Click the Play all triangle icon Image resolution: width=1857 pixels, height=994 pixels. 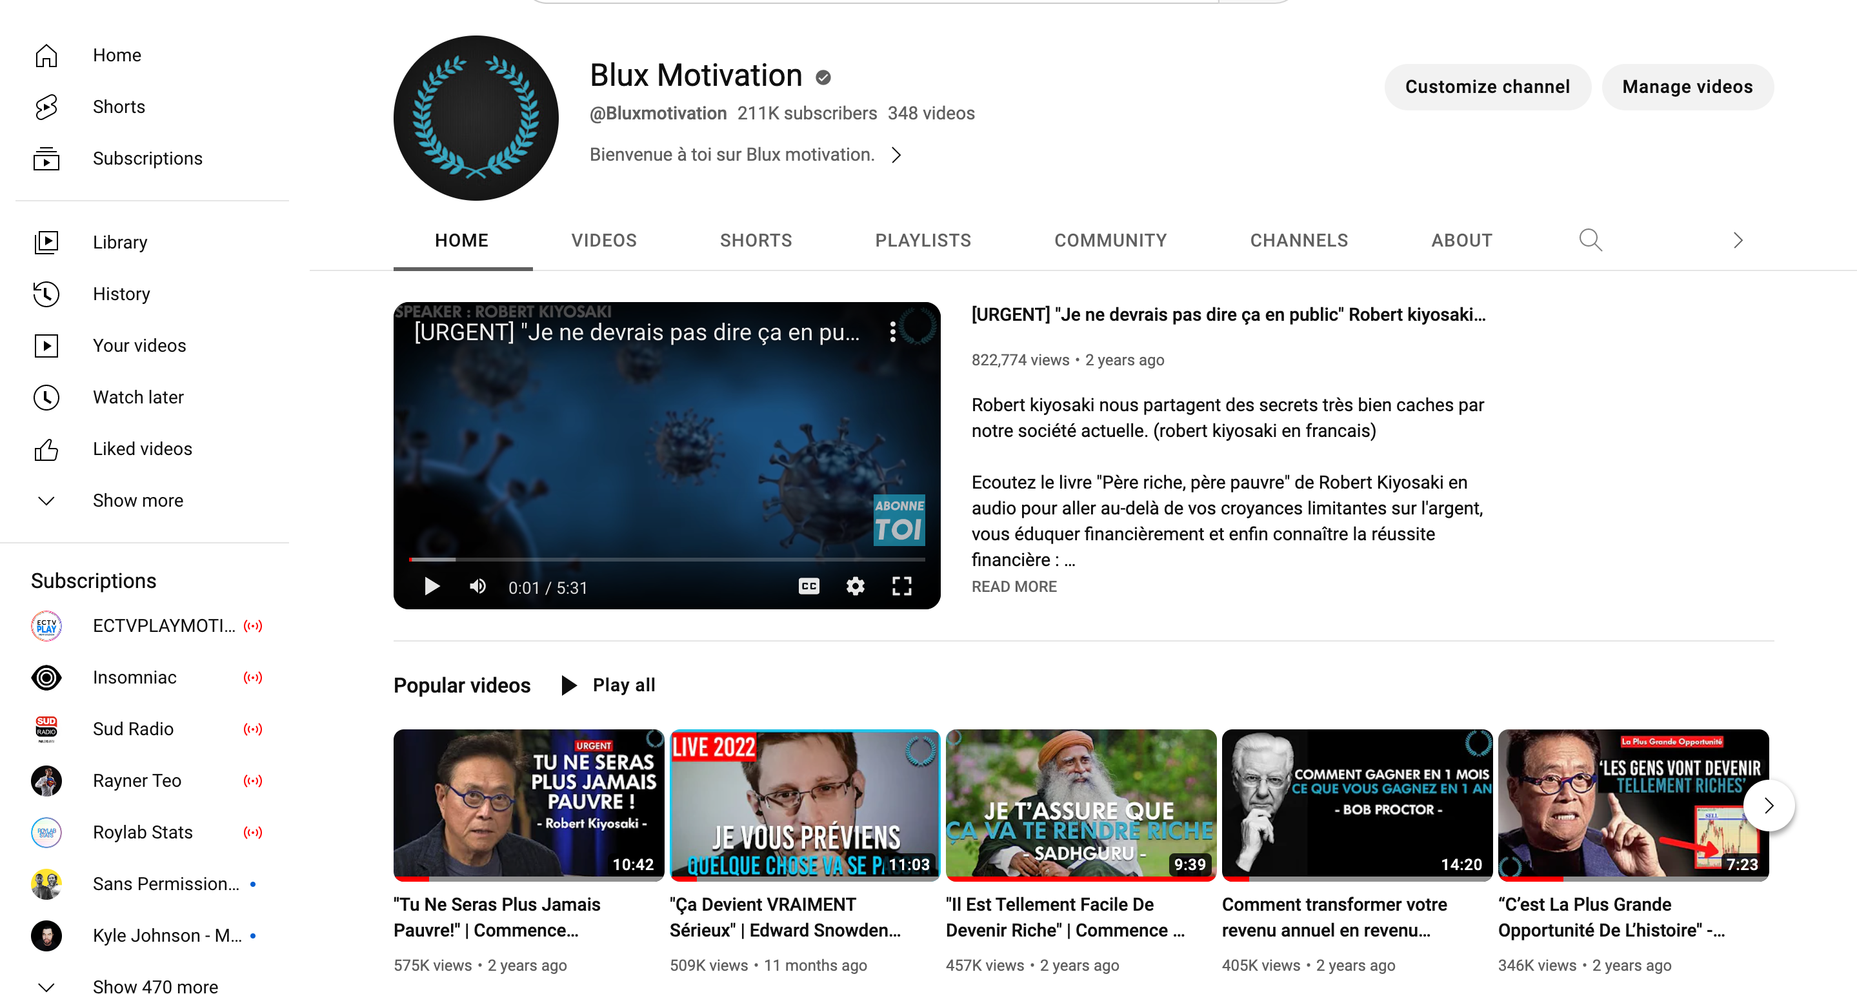pyautogui.click(x=568, y=685)
